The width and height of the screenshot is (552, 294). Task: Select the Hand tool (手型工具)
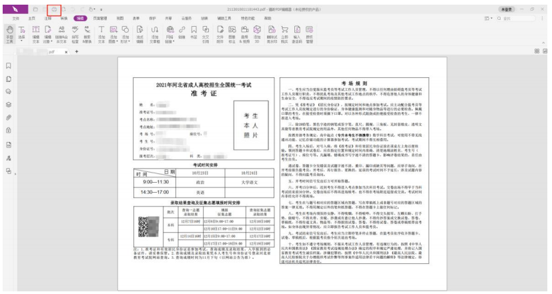click(x=9, y=35)
